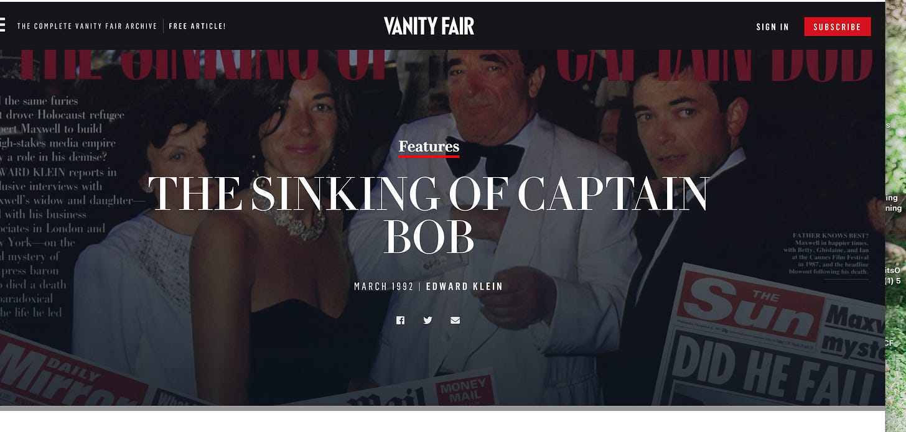Share the article via email icon

(x=455, y=320)
